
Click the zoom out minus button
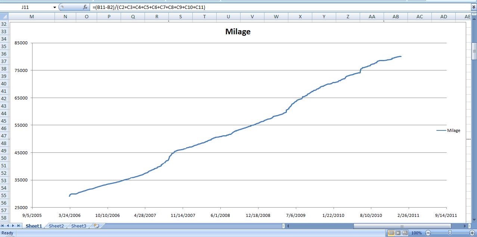pyautogui.click(x=428, y=233)
